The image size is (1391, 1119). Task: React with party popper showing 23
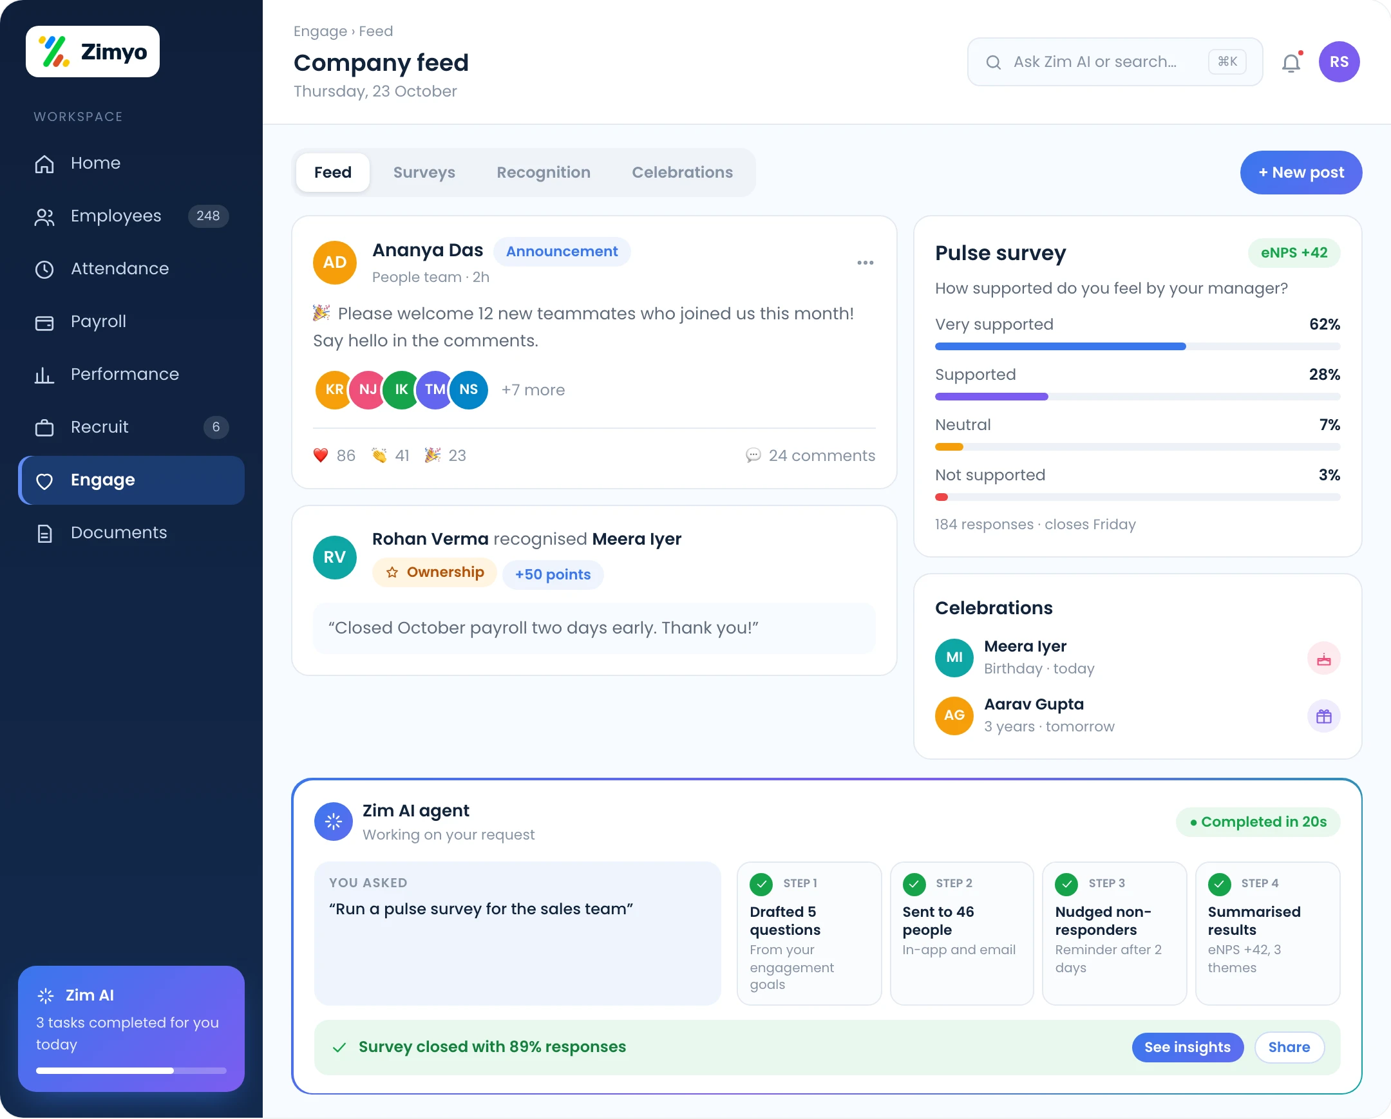point(445,456)
